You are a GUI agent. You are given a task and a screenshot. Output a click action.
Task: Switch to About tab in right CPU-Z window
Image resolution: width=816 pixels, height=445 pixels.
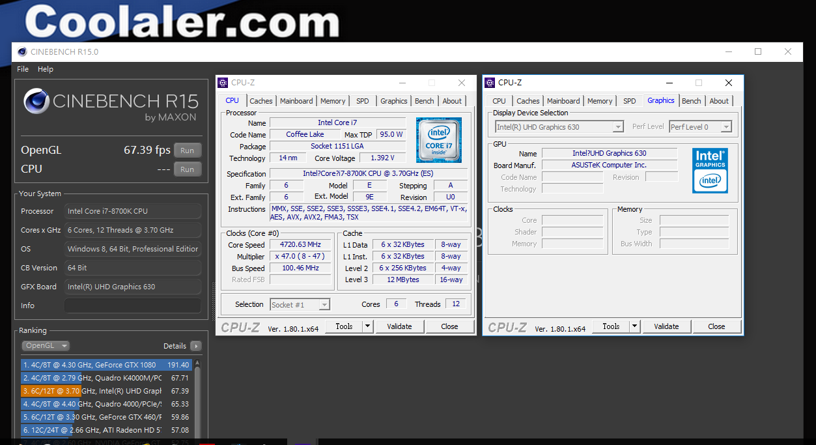click(719, 101)
